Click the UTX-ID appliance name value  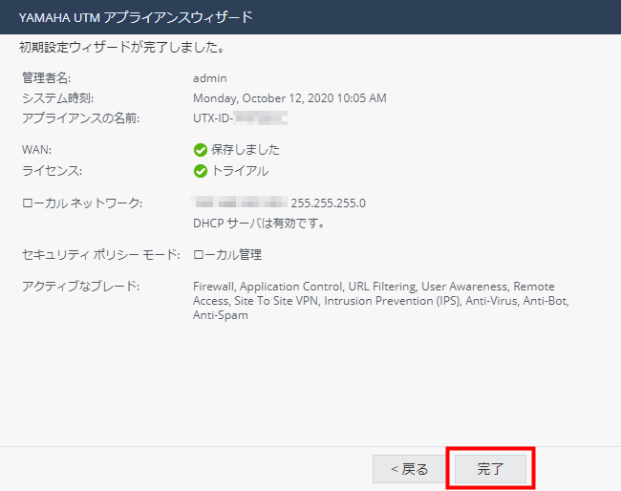pyautogui.click(x=240, y=118)
